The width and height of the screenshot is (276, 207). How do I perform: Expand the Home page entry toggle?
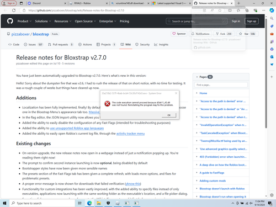click(197, 93)
